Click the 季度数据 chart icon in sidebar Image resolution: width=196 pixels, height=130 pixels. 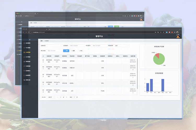point(24,62)
